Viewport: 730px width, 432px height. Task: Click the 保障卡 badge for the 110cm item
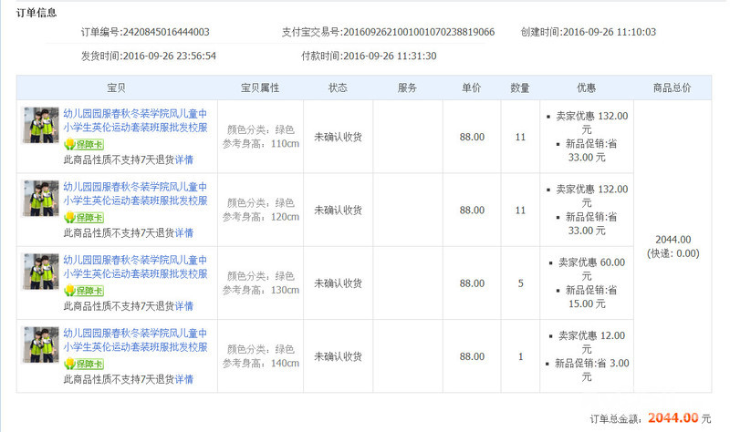(x=83, y=144)
